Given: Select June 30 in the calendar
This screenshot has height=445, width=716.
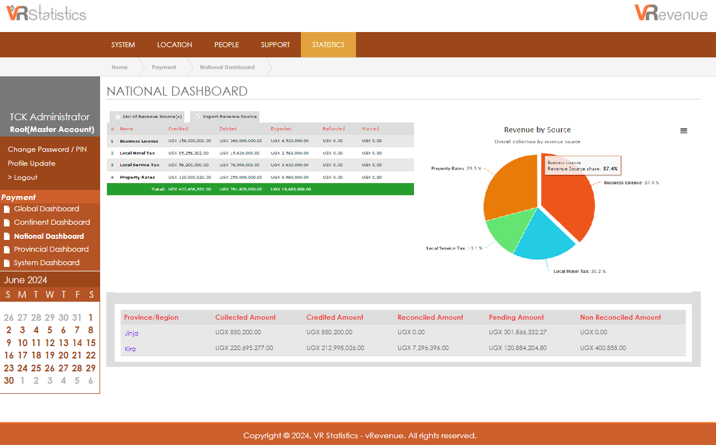Looking at the screenshot, I should click(x=8, y=380).
